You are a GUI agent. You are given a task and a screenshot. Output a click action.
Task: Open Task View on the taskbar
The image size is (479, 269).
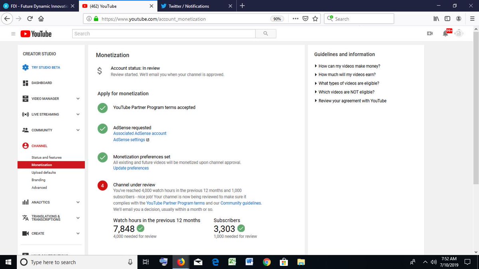(146, 262)
